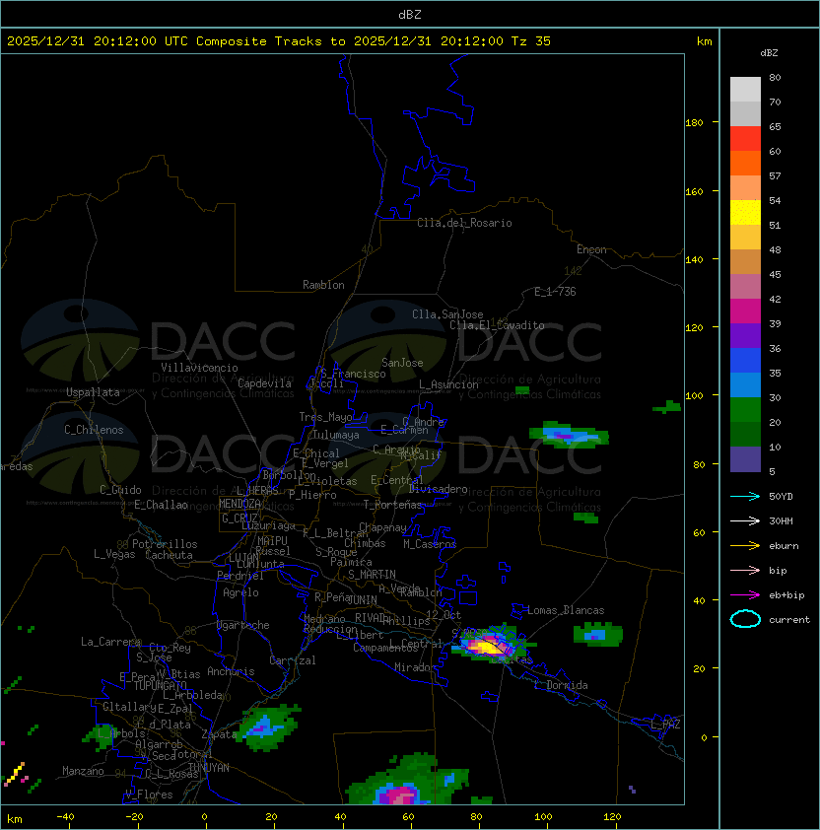820x830 pixels.
Task: Pick the slate swatch between 10 and 5
Action: coord(745,459)
